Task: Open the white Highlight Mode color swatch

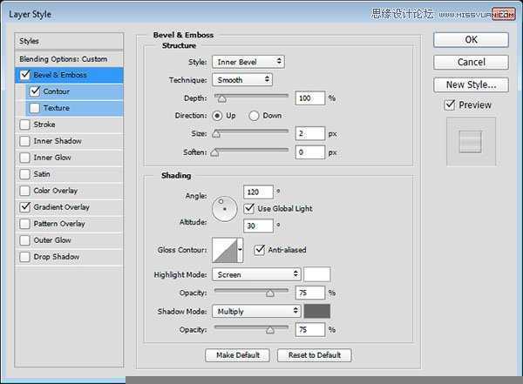Action: (317, 274)
